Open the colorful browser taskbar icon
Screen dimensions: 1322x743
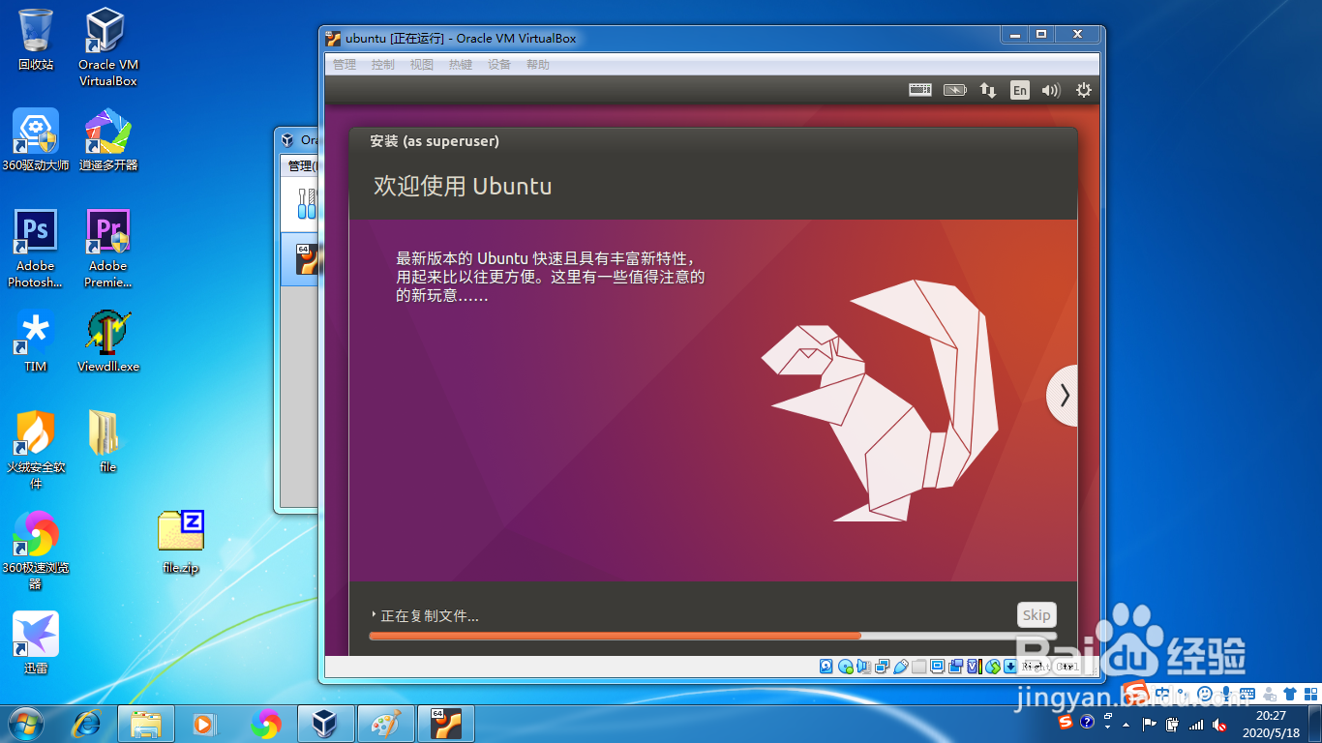click(x=265, y=723)
